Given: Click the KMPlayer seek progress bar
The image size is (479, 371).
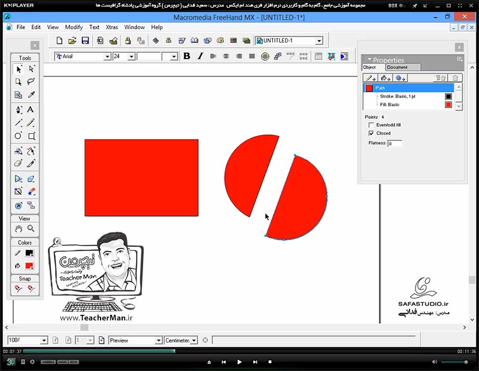Looking at the screenshot, I should click(x=238, y=351).
